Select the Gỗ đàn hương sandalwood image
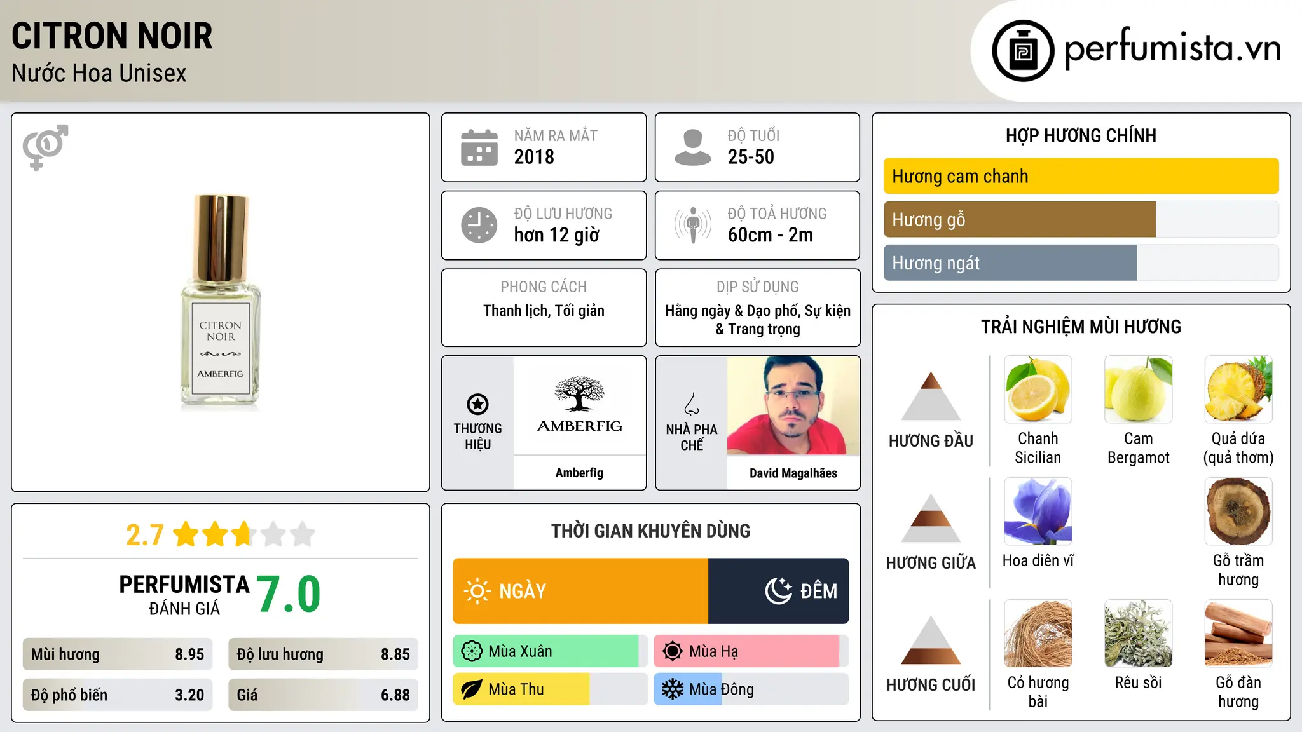Image resolution: width=1302 pixels, height=732 pixels. click(x=1238, y=634)
